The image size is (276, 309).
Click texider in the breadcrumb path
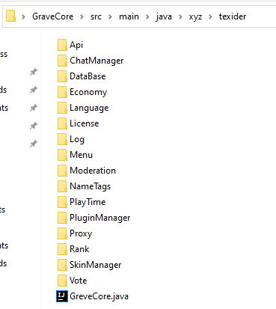point(233,16)
